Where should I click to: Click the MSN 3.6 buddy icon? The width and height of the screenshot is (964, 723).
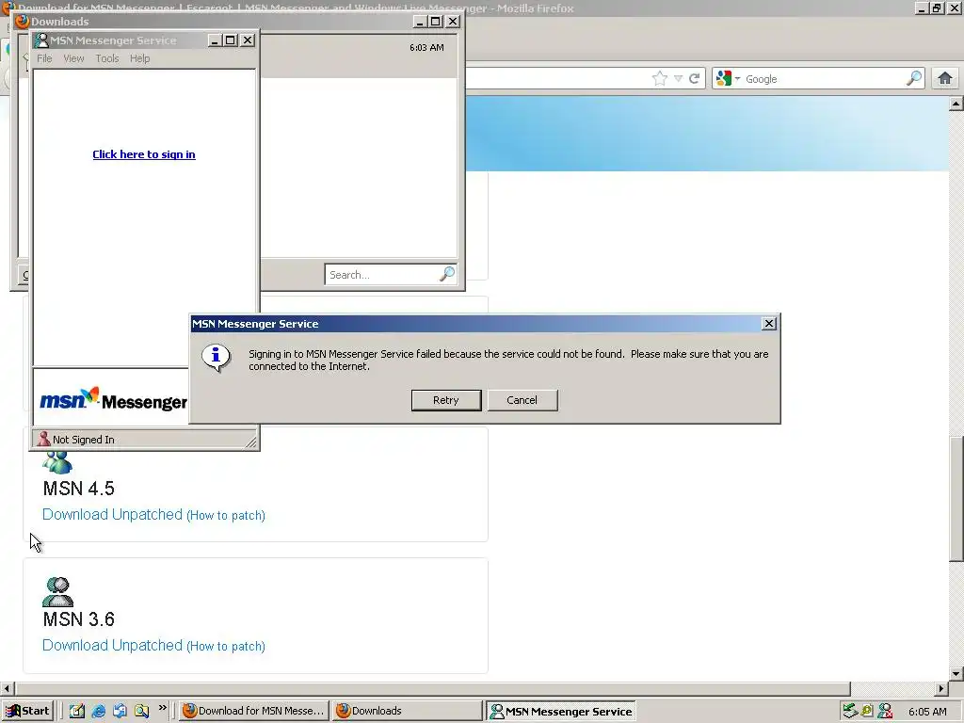point(57,592)
